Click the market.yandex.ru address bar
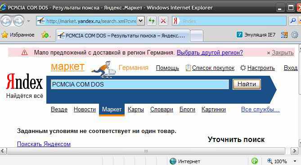This screenshot has width=301, height=165. tap(87, 21)
